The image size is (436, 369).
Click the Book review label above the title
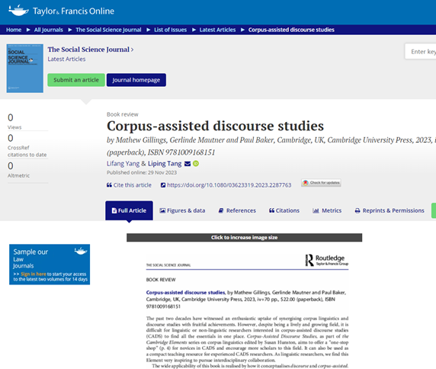pos(123,114)
